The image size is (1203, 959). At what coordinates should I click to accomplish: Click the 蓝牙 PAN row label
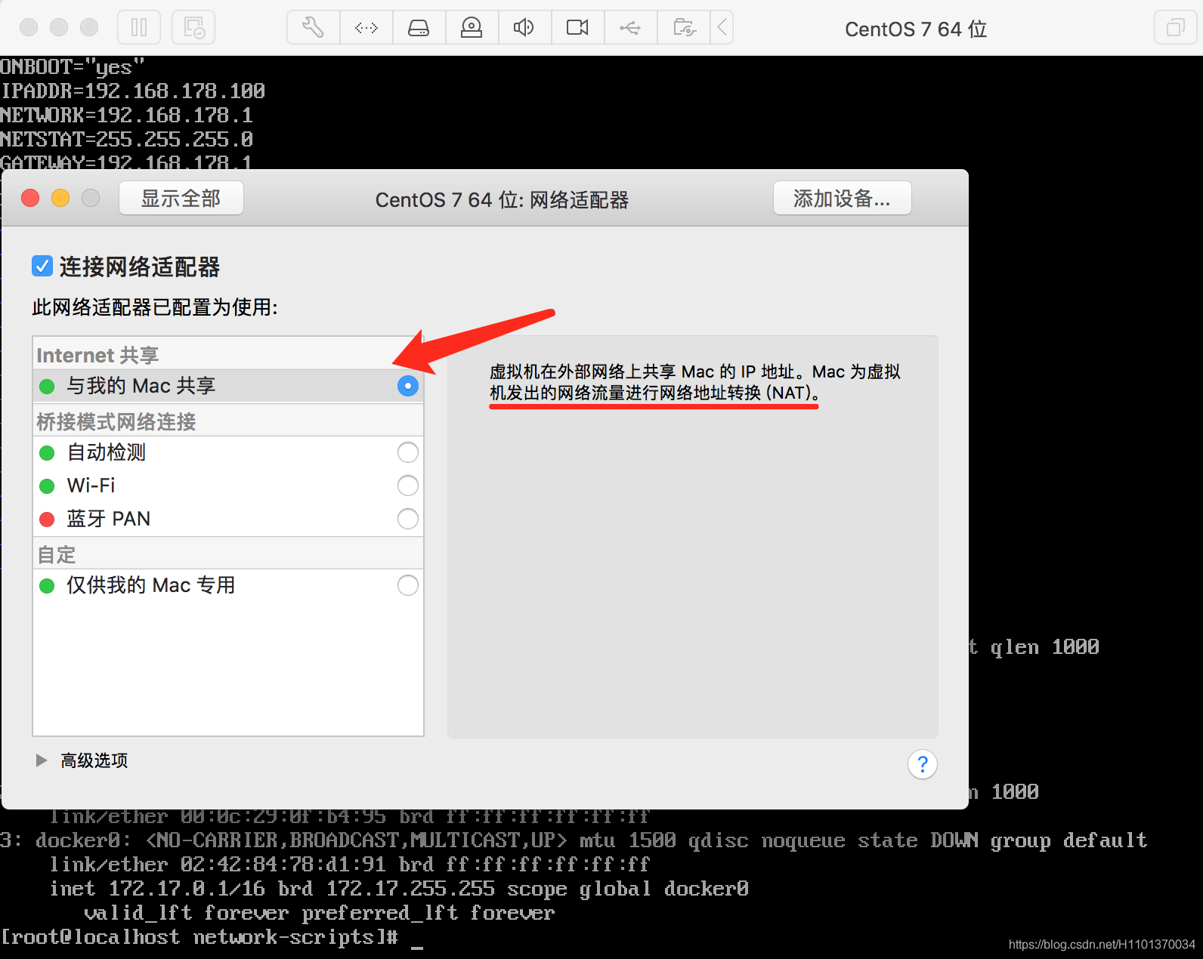click(109, 519)
